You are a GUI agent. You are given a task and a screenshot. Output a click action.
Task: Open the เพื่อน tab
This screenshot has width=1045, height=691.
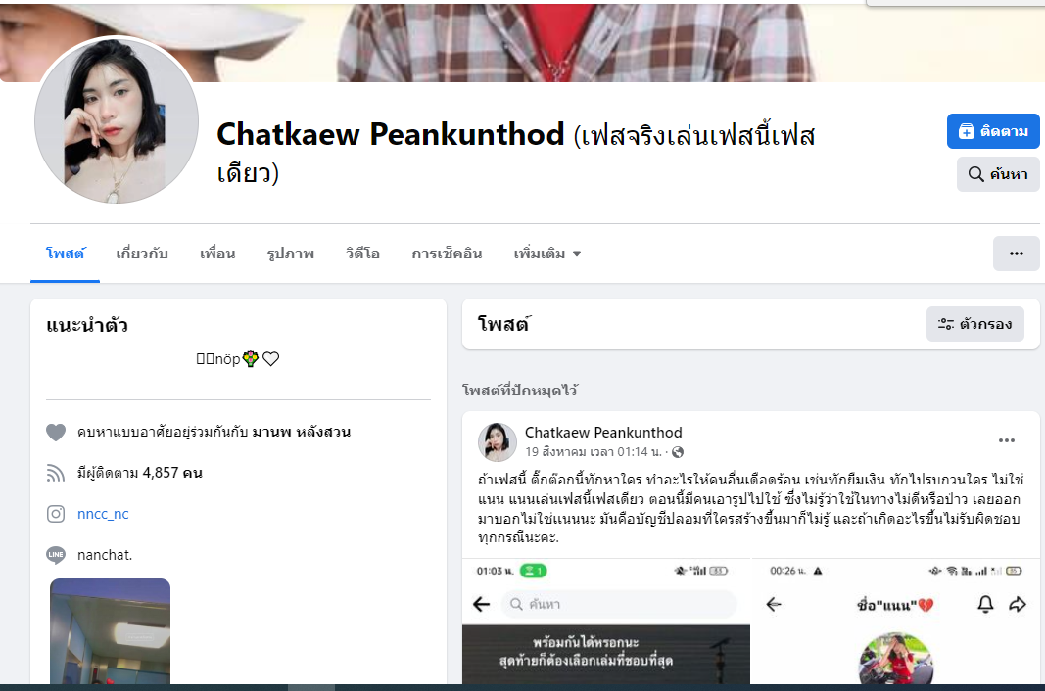pos(217,253)
